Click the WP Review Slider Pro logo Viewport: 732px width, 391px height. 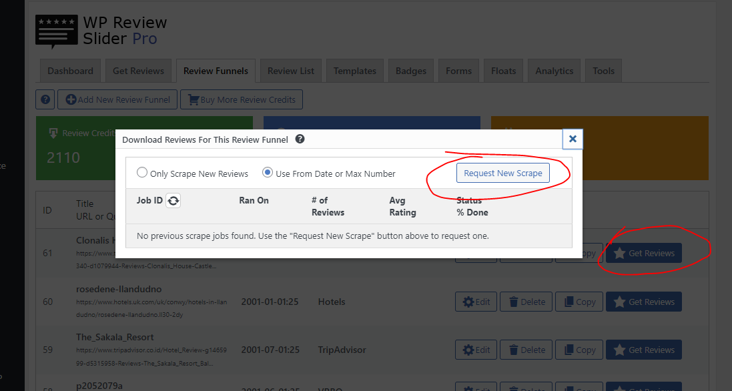pos(101,31)
